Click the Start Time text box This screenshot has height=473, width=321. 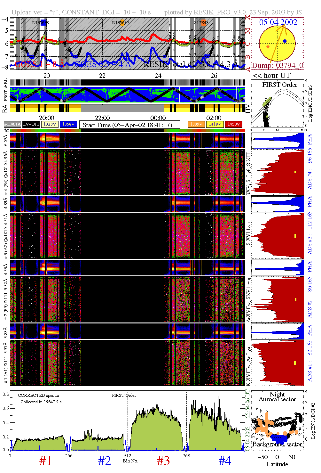[129, 125]
